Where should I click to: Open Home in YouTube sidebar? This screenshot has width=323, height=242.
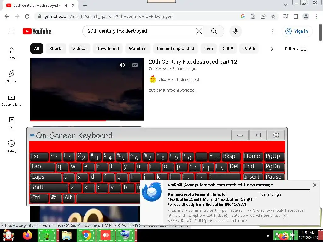point(11,53)
